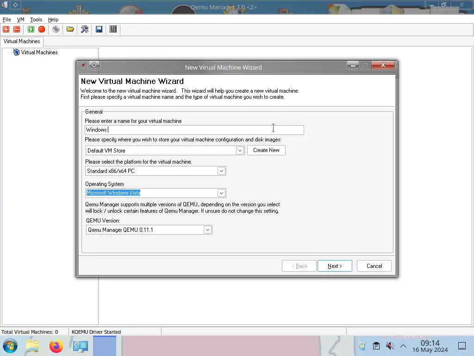The width and height of the screenshot is (474, 356).
Task: Click the red pin icon in the wizard title bar
Action: tap(83, 65)
